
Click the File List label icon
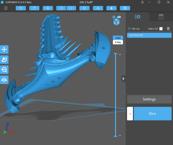129,29
